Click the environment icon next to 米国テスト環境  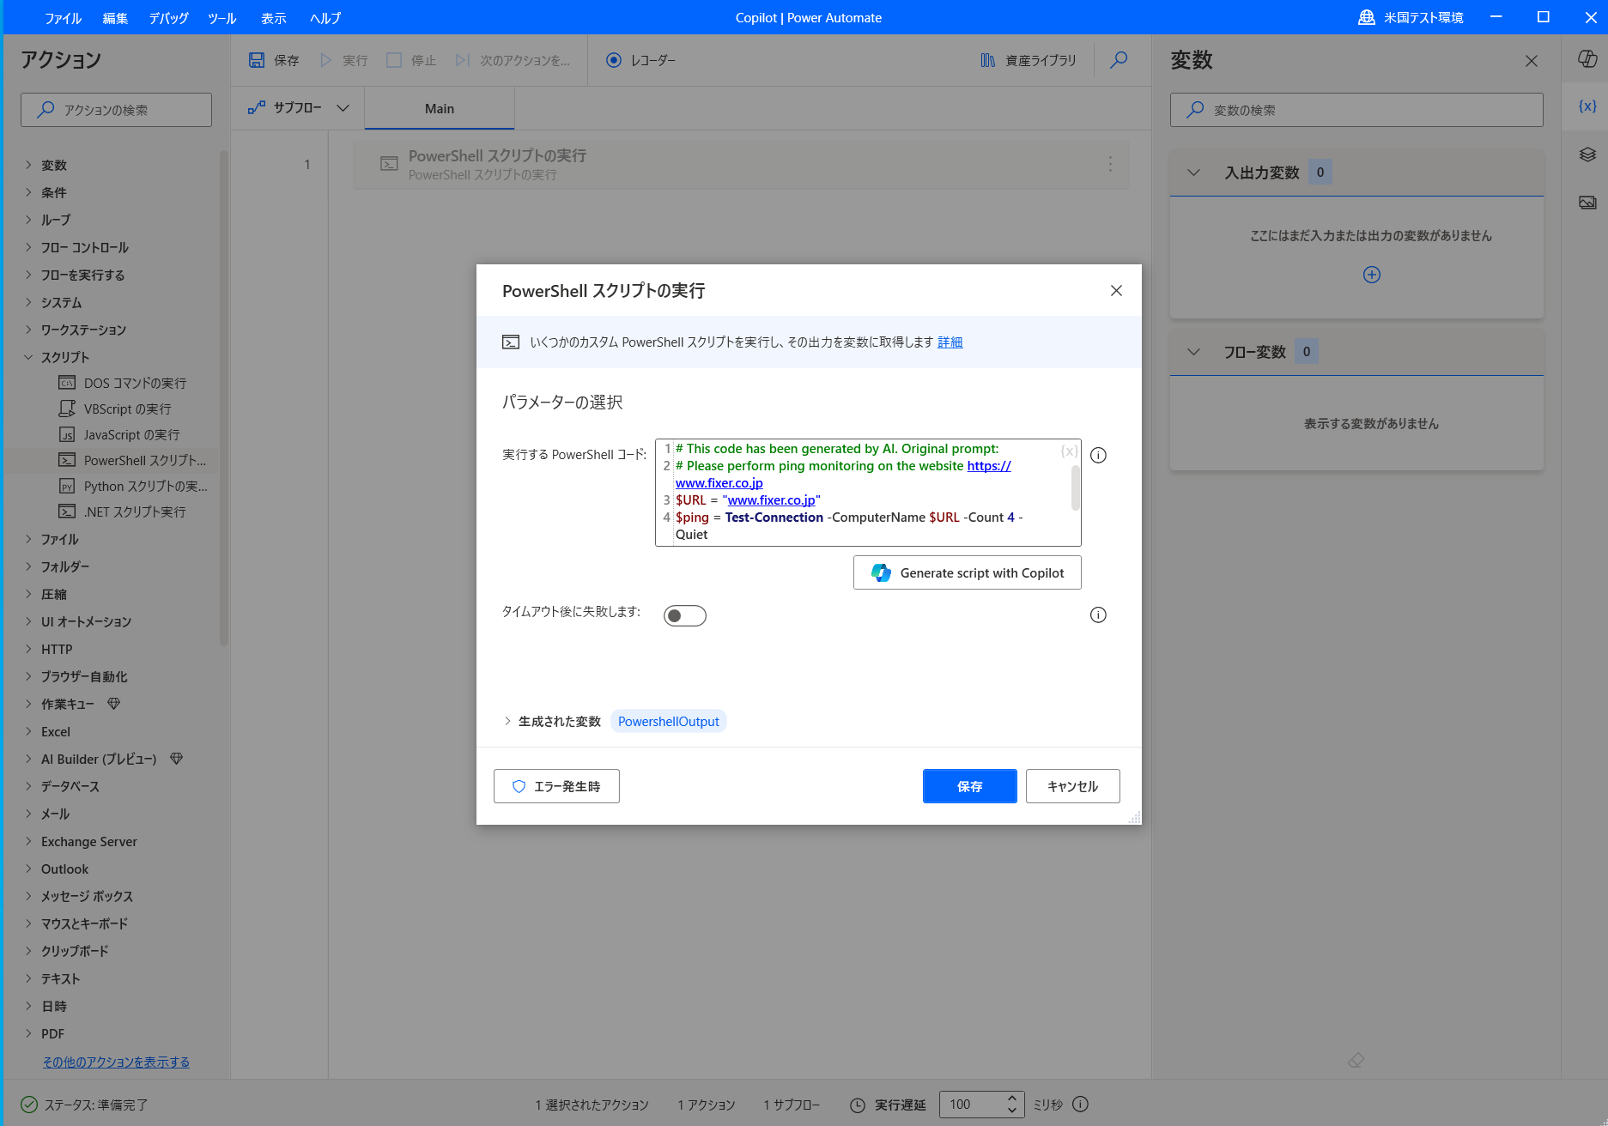tap(1367, 17)
